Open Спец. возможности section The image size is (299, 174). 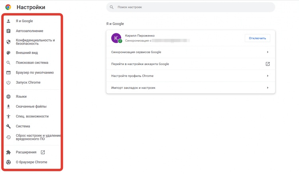click(x=32, y=116)
